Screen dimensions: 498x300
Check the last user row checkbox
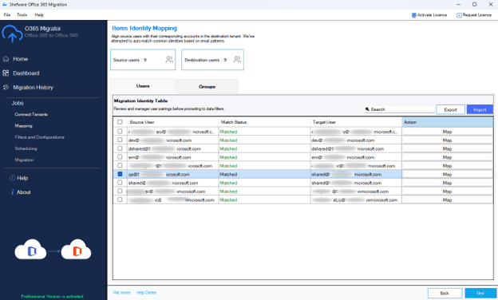coord(120,199)
